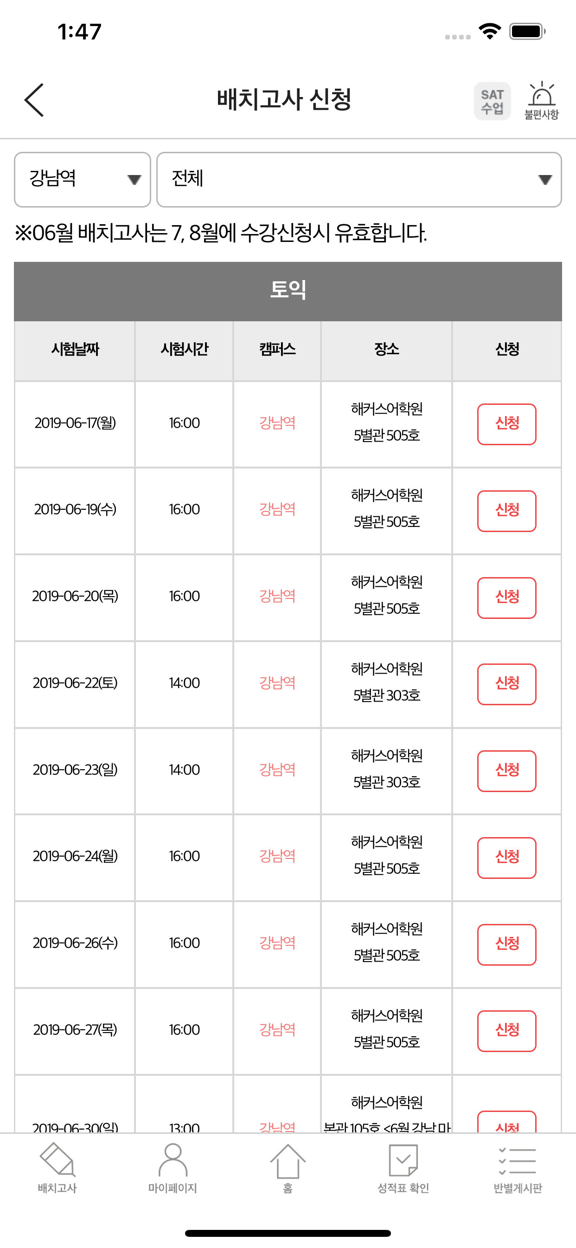
Task: Open the SAT 수업 icon
Action: (492, 101)
